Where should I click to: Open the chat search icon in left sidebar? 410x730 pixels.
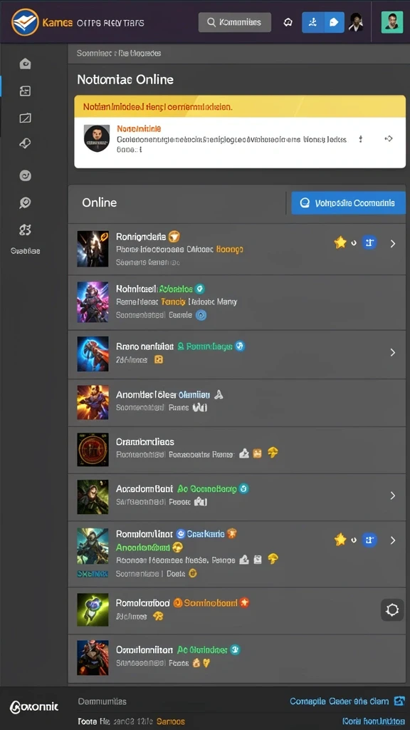[x=25, y=202]
